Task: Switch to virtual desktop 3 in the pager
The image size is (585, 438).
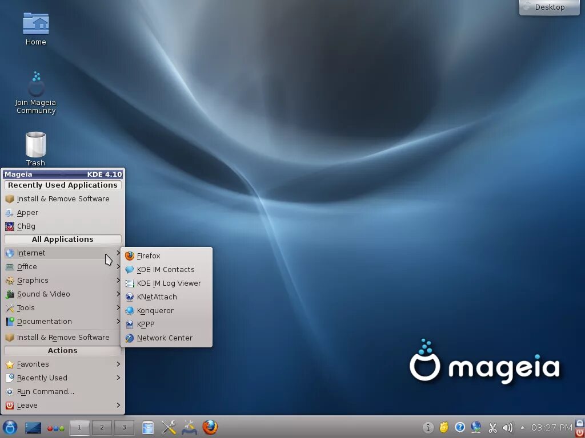Action: click(x=124, y=427)
